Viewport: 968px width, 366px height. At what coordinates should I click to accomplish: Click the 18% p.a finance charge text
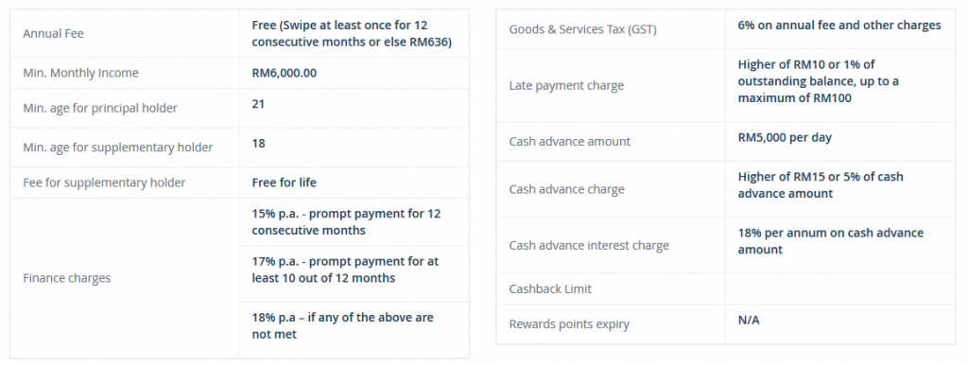click(x=342, y=325)
